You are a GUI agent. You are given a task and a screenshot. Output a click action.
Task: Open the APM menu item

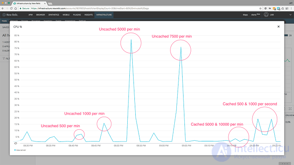tap(31, 15)
